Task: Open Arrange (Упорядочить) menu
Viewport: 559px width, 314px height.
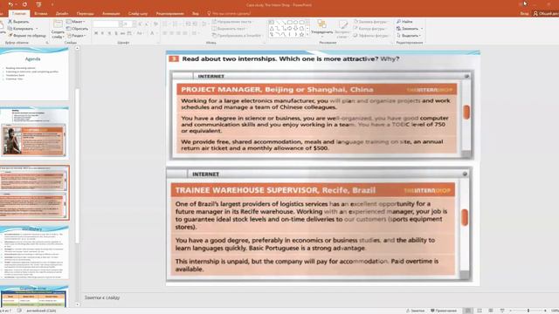Action: 321,29
